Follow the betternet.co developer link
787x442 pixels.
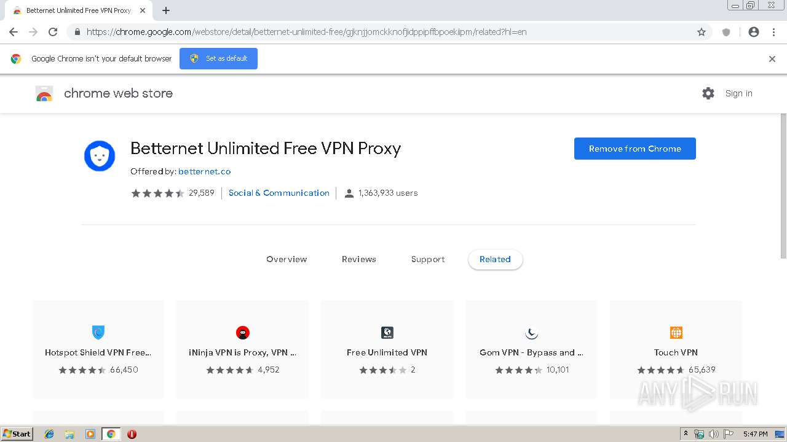[205, 171]
